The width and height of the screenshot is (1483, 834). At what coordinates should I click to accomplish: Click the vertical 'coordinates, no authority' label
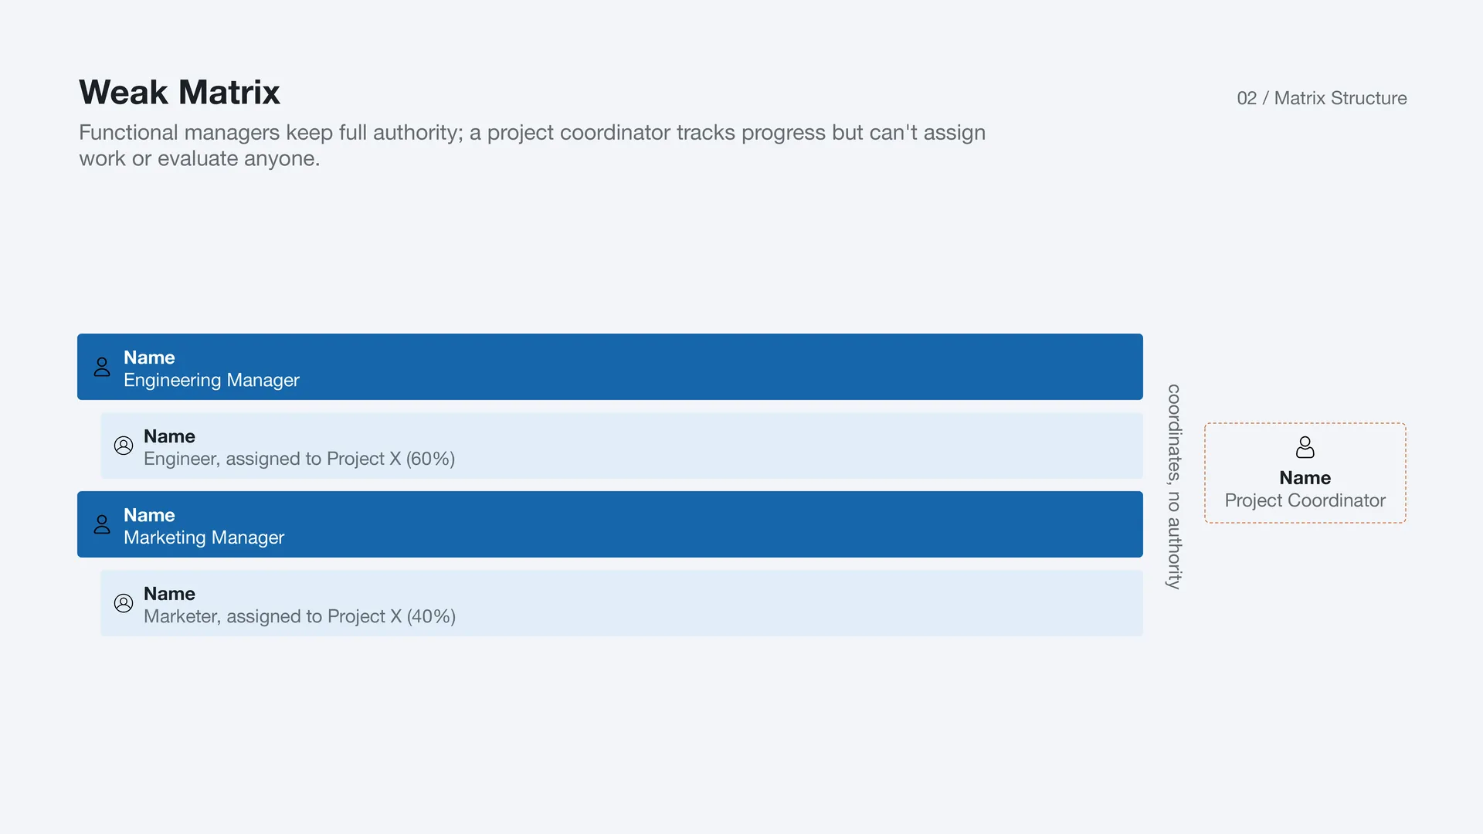click(1174, 486)
